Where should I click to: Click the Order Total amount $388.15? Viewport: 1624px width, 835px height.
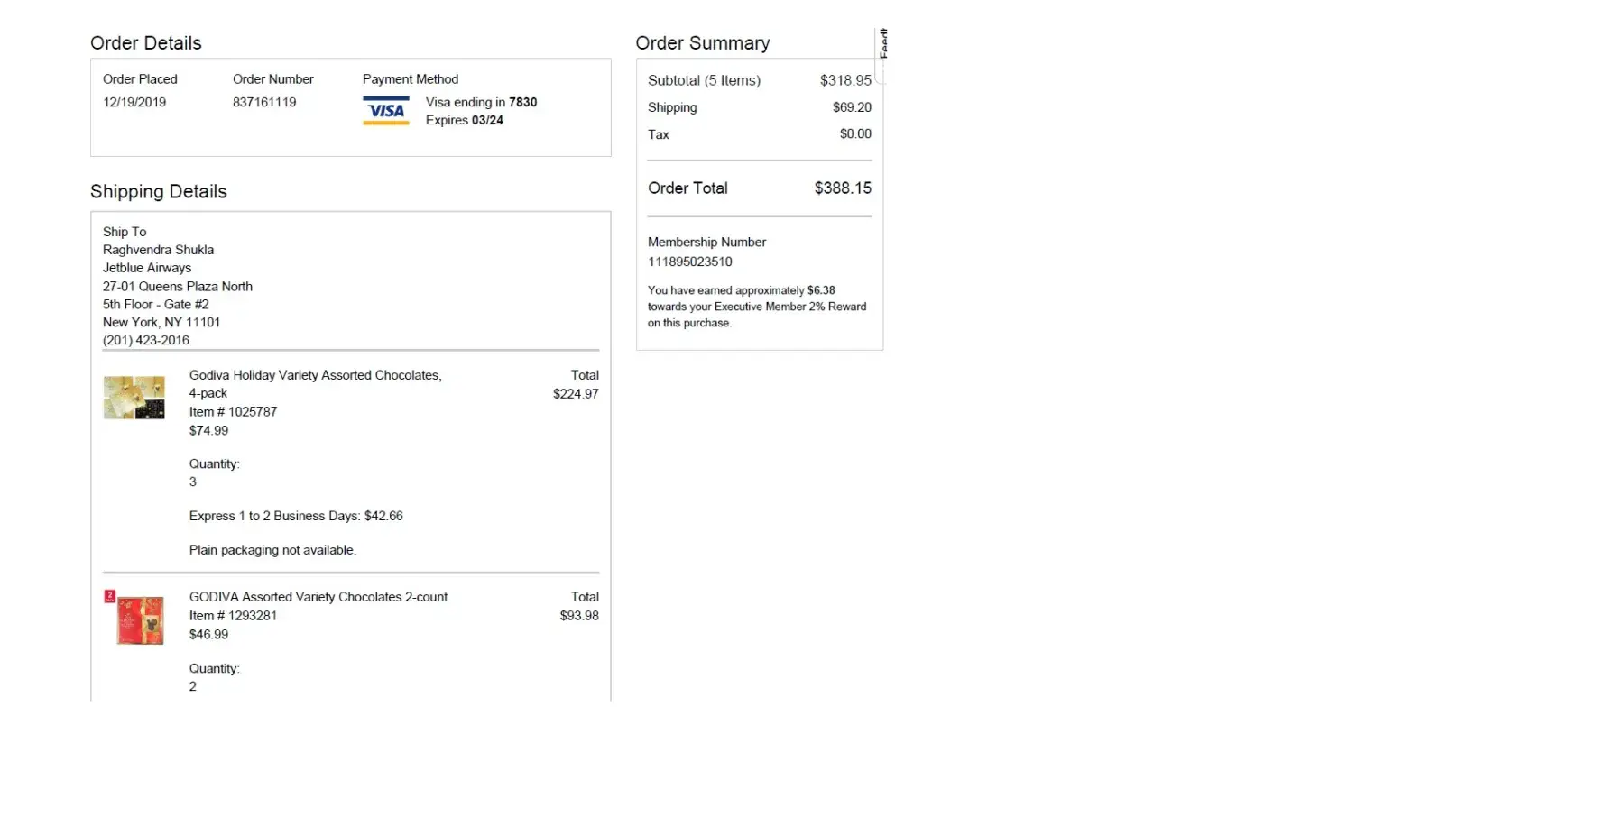[x=843, y=188]
